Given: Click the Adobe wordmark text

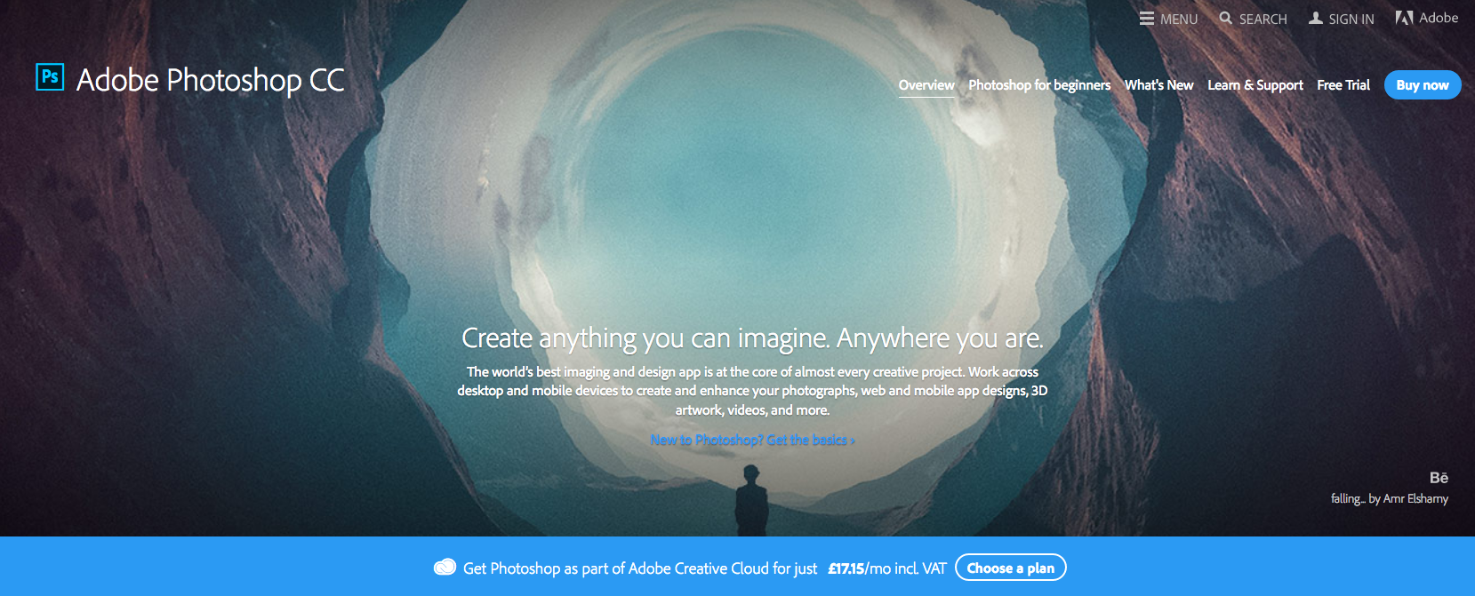Looking at the screenshot, I should coord(1439,18).
